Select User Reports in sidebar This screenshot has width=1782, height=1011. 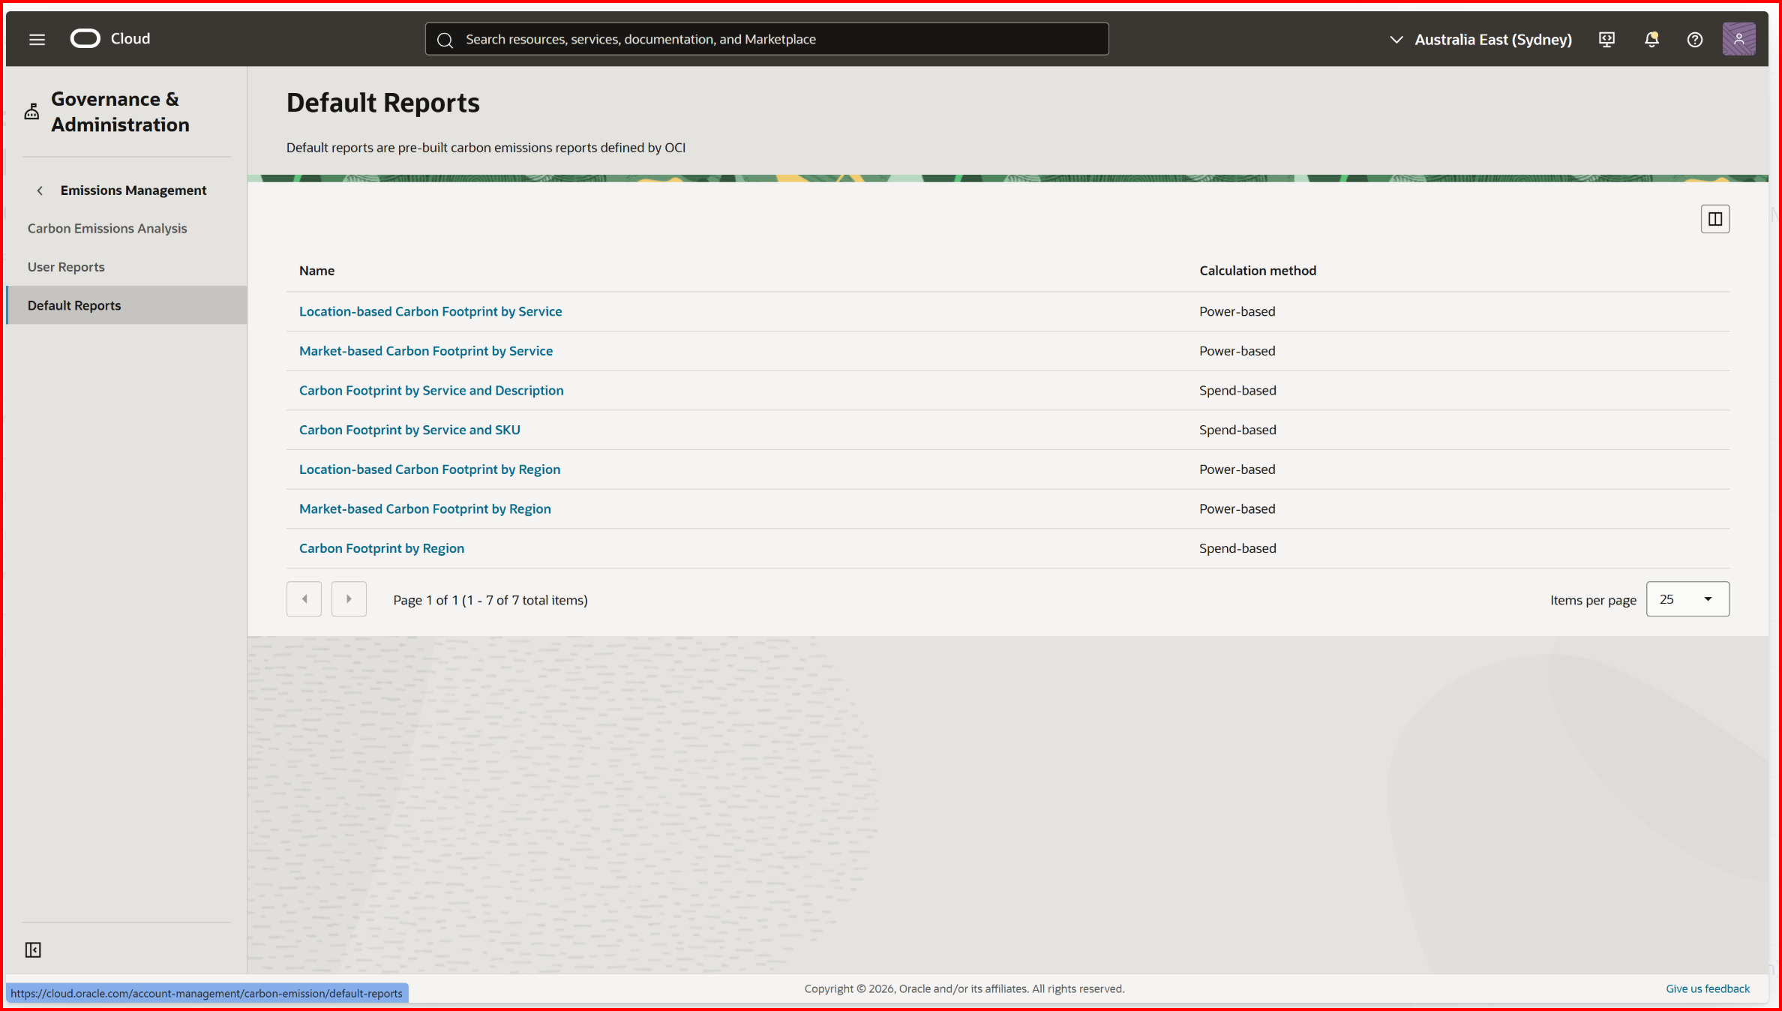(x=66, y=267)
